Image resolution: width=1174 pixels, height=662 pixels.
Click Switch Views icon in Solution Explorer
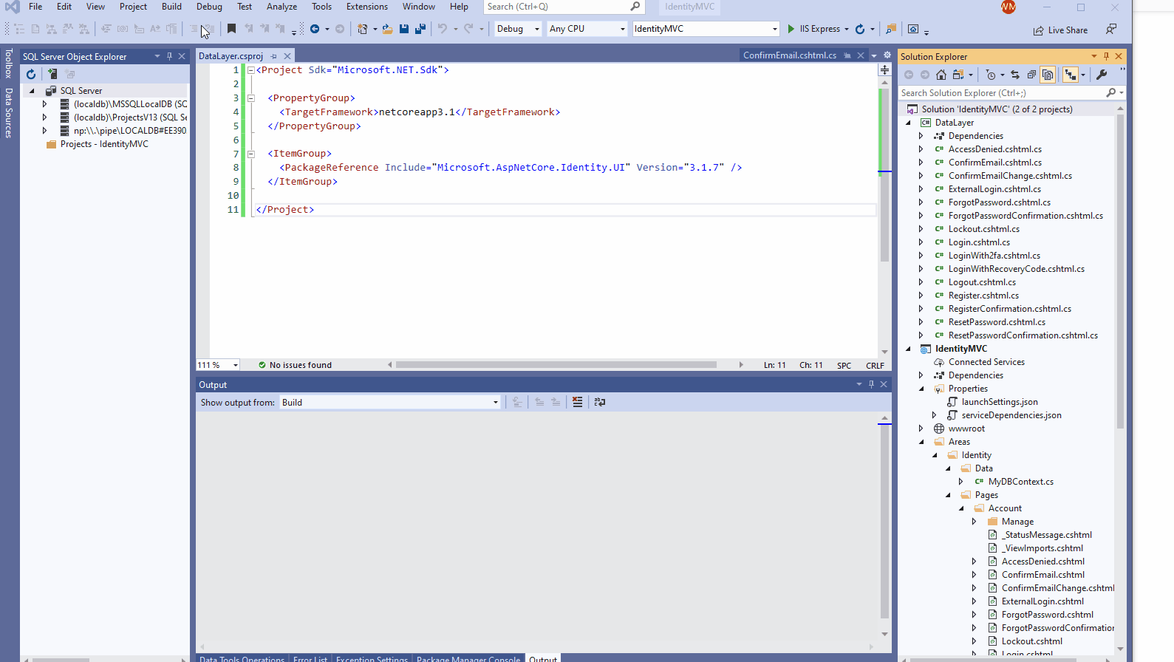pyautogui.click(x=958, y=75)
